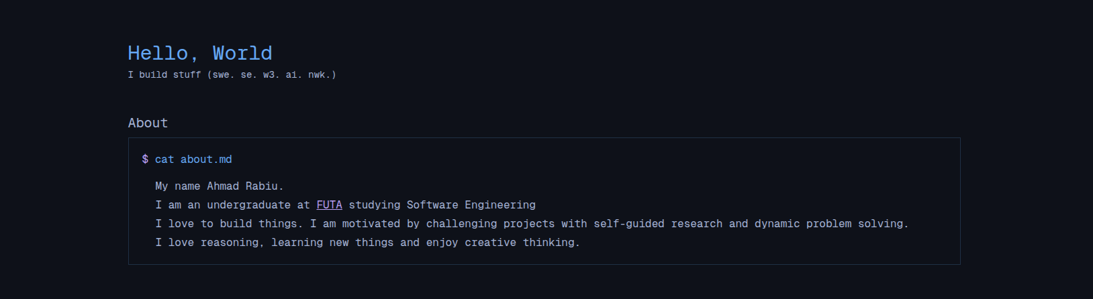The width and height of the screenshot is (1093, 299).
Task: Open the FUTA link
Action: tap(329, 205)
